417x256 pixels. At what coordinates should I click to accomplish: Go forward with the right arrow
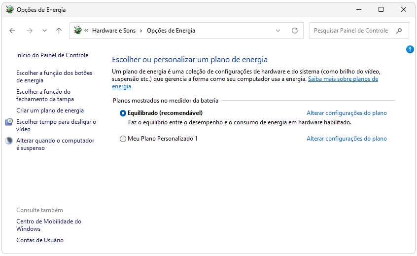point(30,31)
